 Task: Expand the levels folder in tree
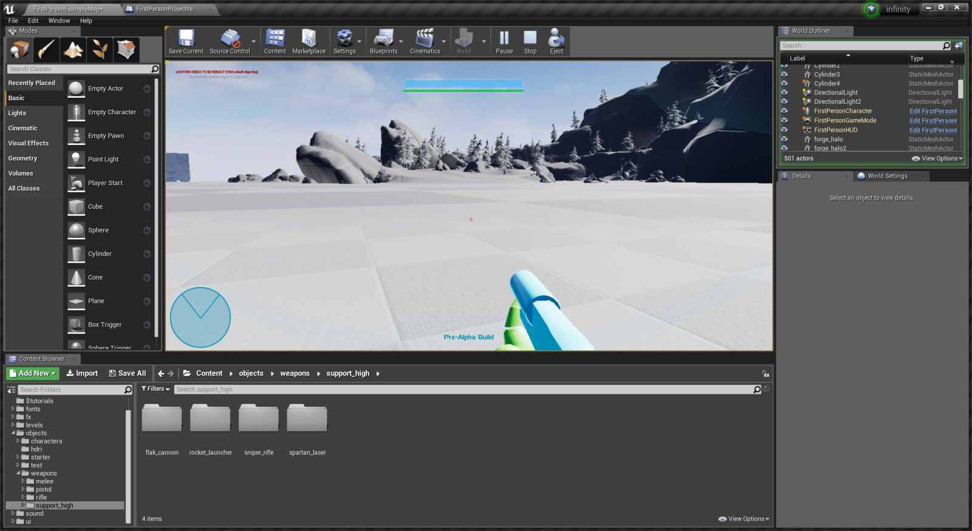pos(13,425)
